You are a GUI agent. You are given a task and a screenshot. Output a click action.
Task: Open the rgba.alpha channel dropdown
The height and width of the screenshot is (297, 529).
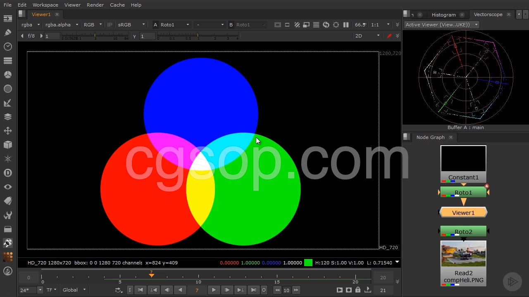click(x=62, y=25)
